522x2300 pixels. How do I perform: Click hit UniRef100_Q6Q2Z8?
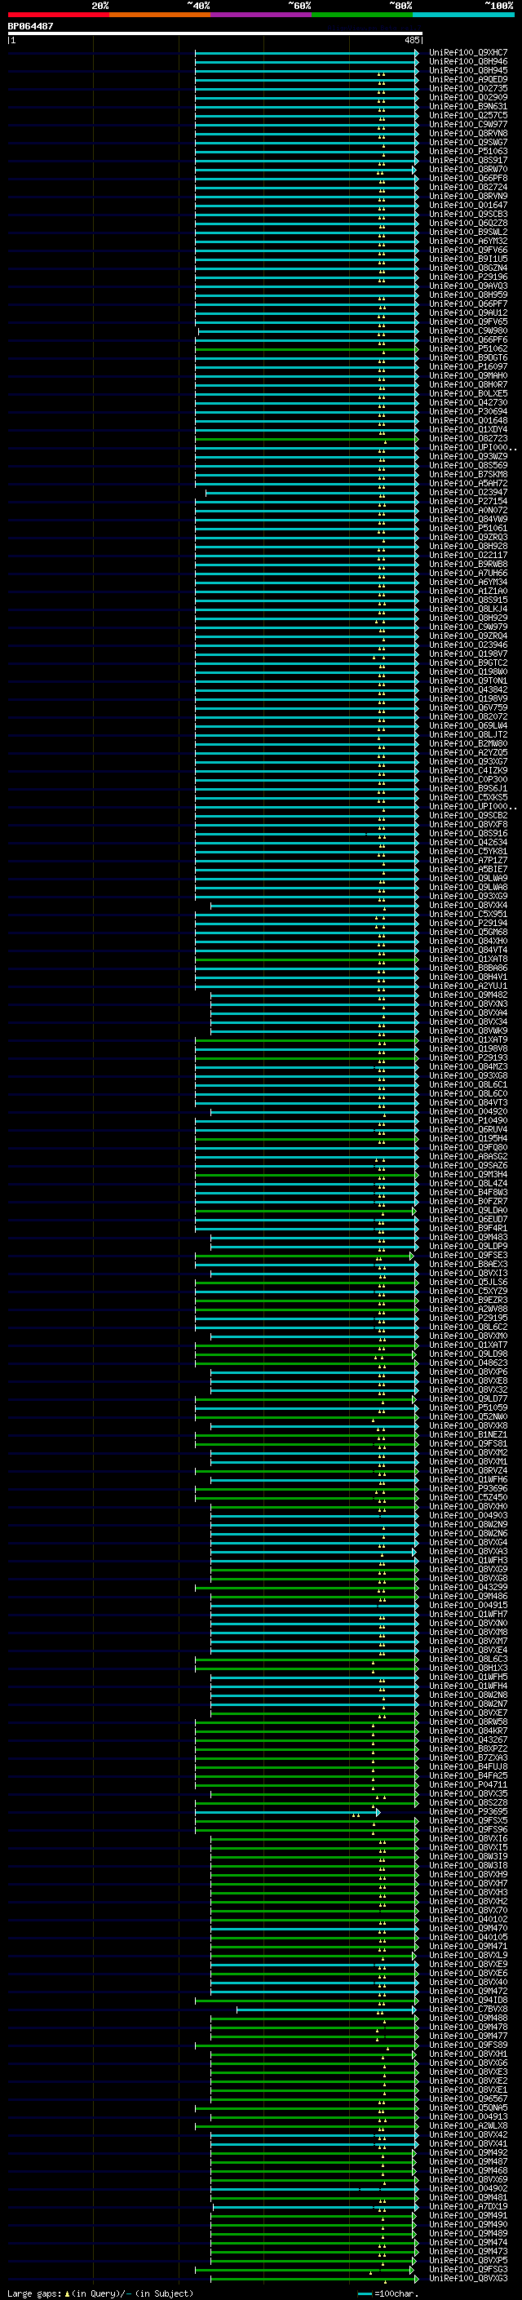467,222
